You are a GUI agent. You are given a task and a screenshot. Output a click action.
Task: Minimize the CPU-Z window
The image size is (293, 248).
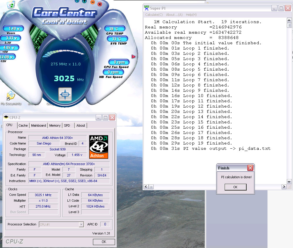[x=99, y=118]
